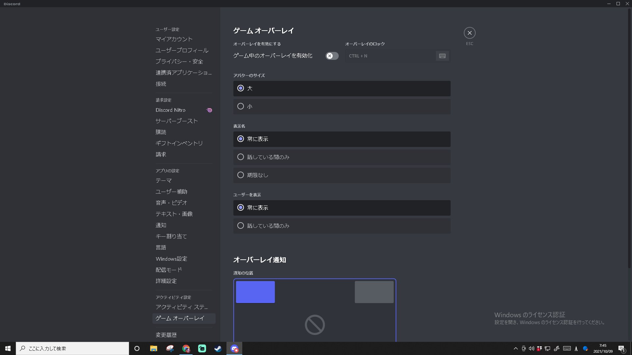Select 常に表示 under ユーザーを表示
The height and width of the screenshot is (355, 632).
tap(342, 208)
